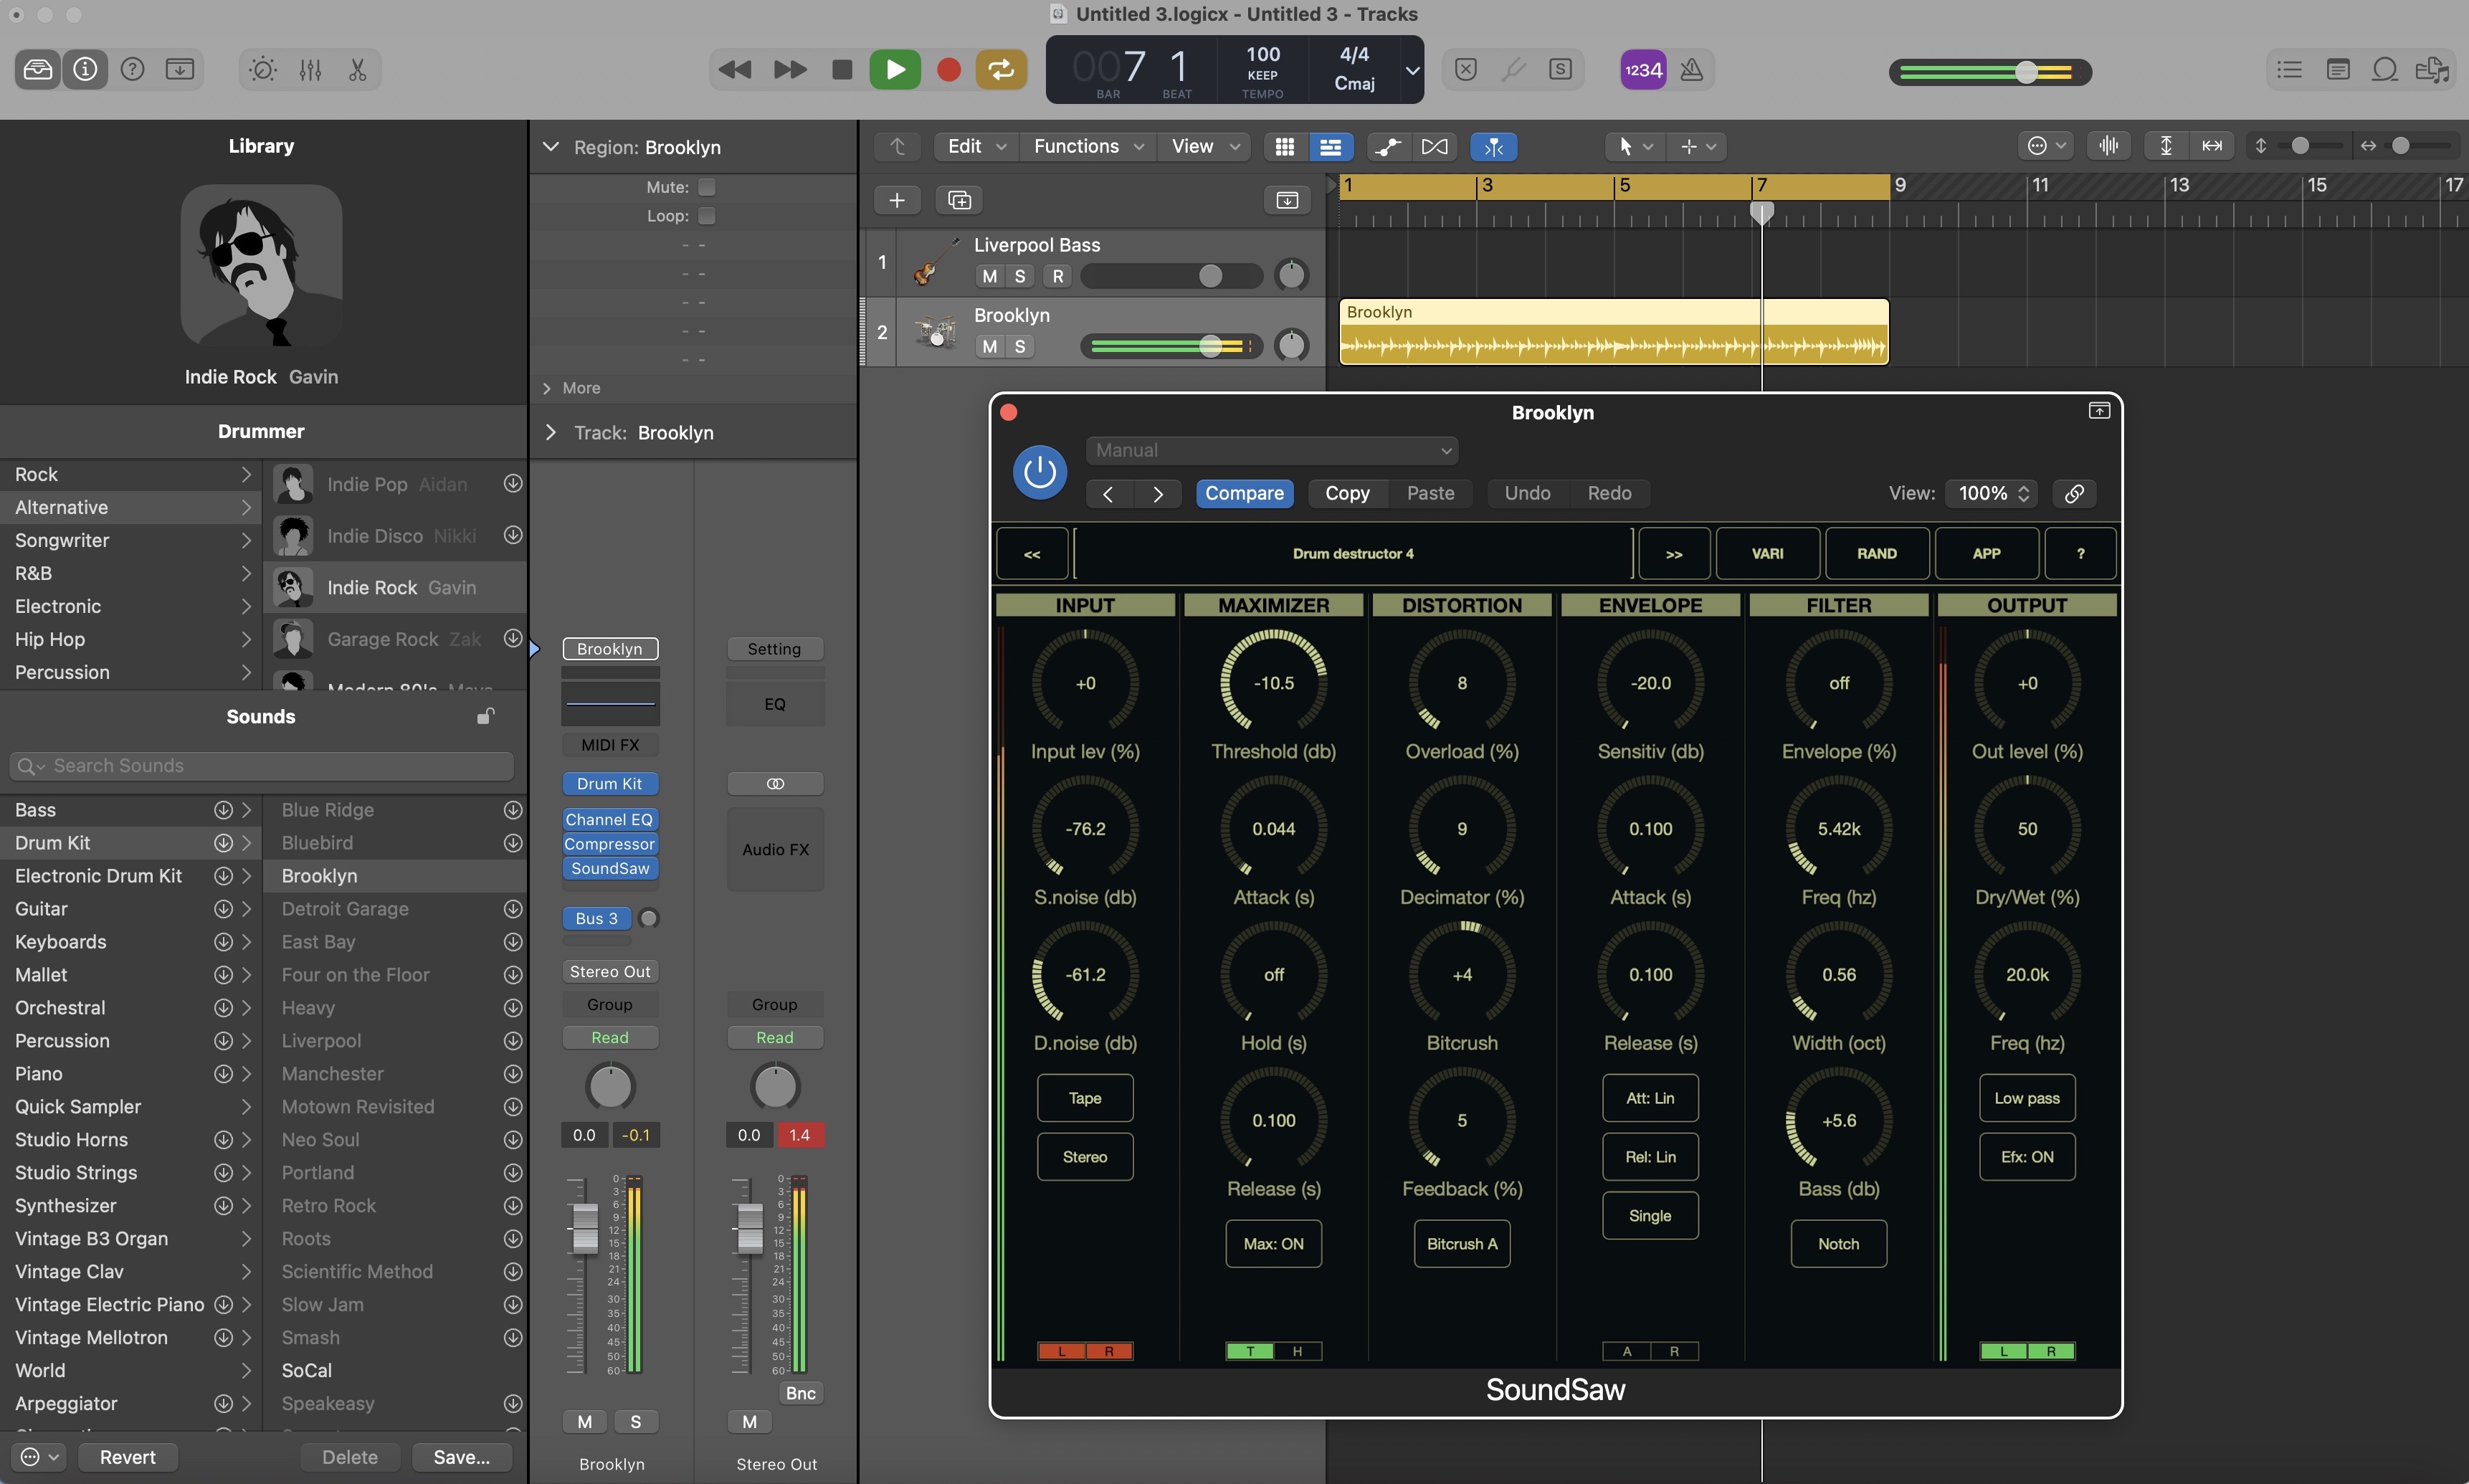Open the library action menu at bottom-left
The image size is (2469, 1484).
(40, 1457)
